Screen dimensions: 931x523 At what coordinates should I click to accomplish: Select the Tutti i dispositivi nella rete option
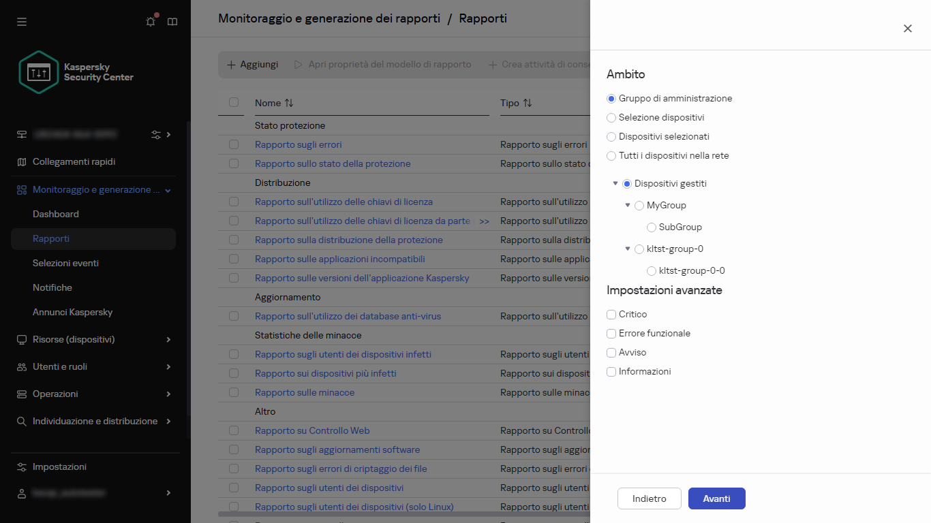[x=611, y=156]
